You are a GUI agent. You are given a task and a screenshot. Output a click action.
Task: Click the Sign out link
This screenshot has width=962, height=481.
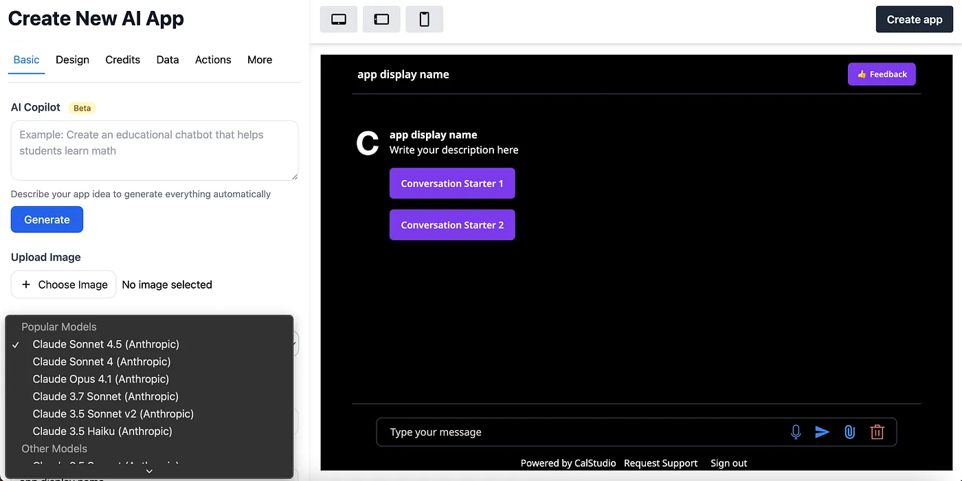(729, 463)
